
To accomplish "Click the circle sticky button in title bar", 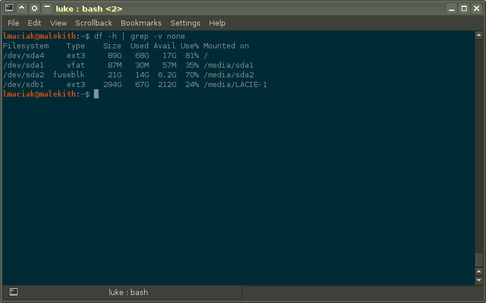I will [x=34, y=9].
